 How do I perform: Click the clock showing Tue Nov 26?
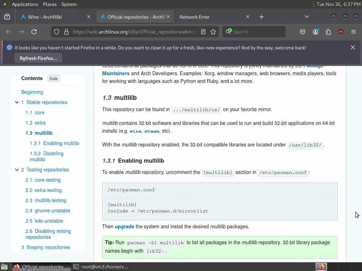(338, 4)
